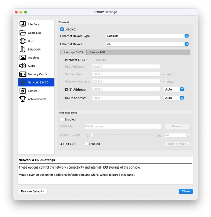This screenshot has width=211, height=217.
Task: Open Ethernet Device Type Sockets dropdown
Action: coord(147,36)
